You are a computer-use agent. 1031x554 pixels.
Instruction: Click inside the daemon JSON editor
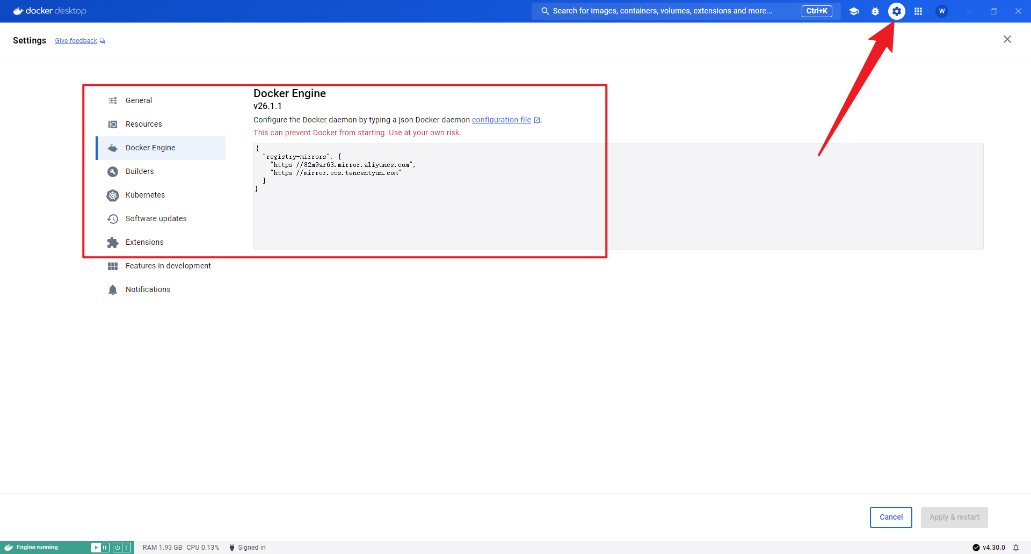(x=618, y=196)
